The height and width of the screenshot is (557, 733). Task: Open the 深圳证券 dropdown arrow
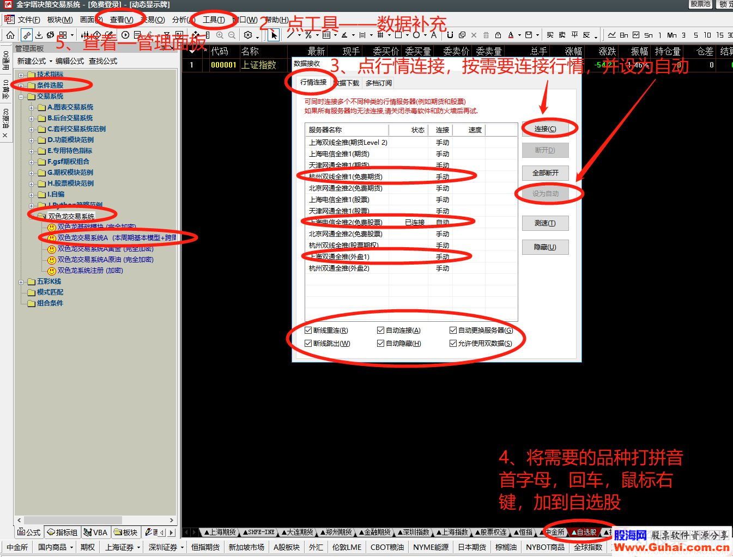coord(182,547)
